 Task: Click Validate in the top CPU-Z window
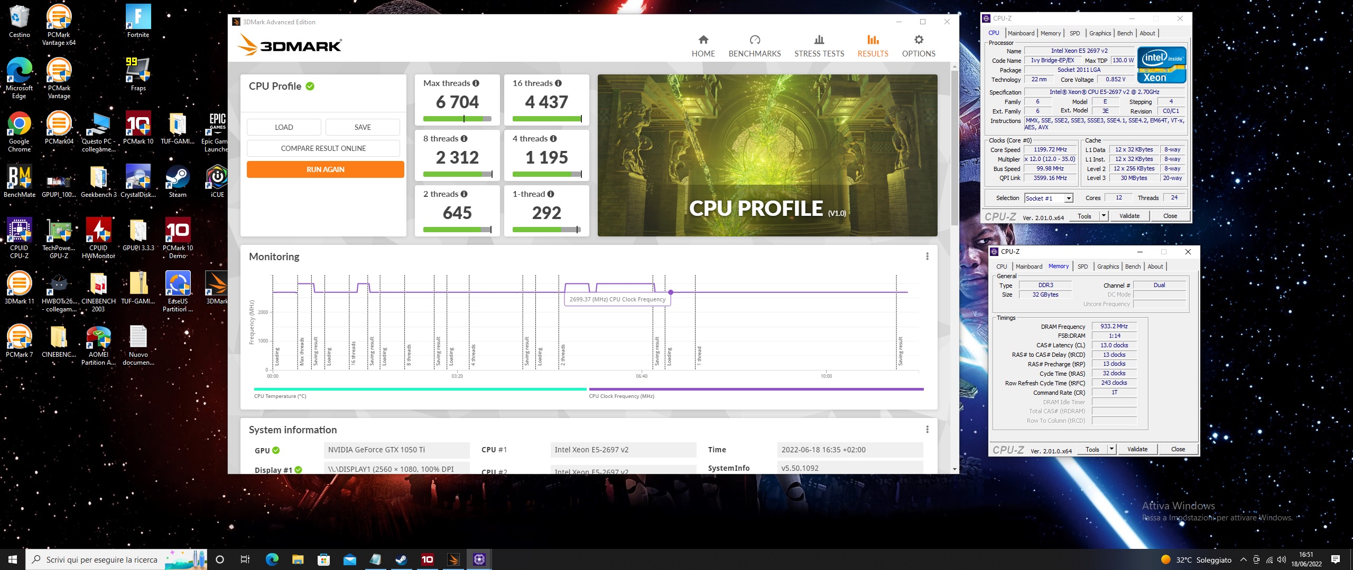(1129, 216)
